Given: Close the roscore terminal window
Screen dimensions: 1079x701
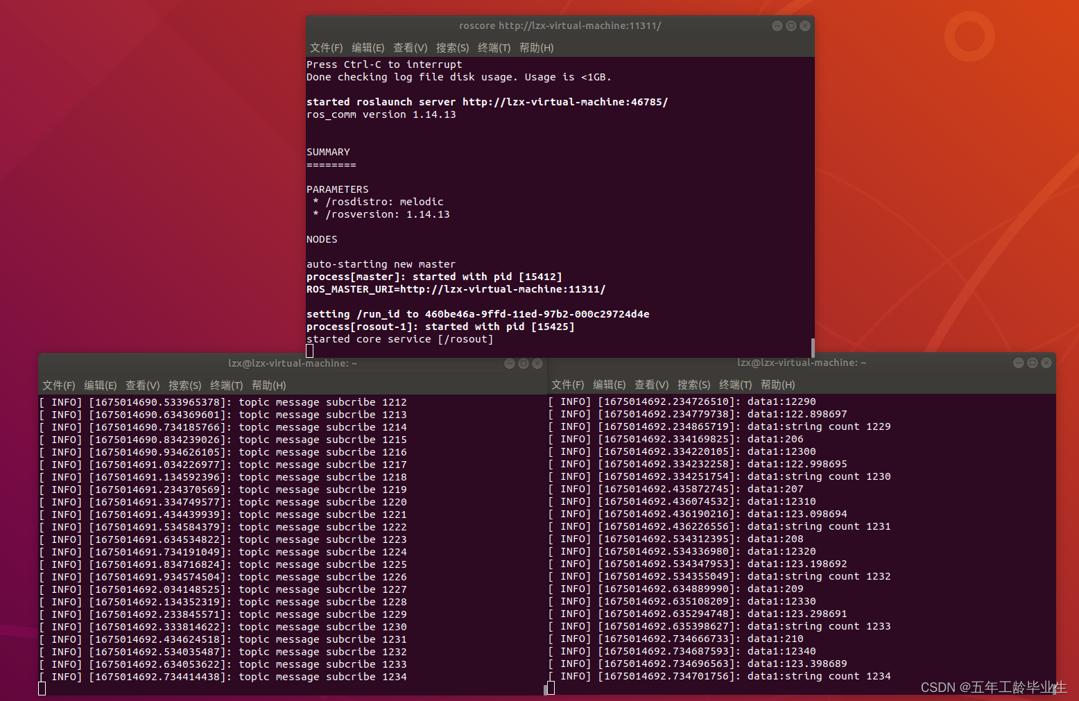Looking at the screenshot, I should click(x=804, y=26).
